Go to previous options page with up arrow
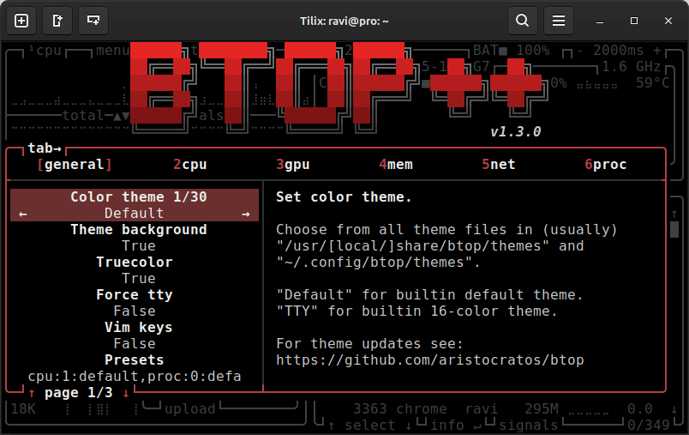 32,393
